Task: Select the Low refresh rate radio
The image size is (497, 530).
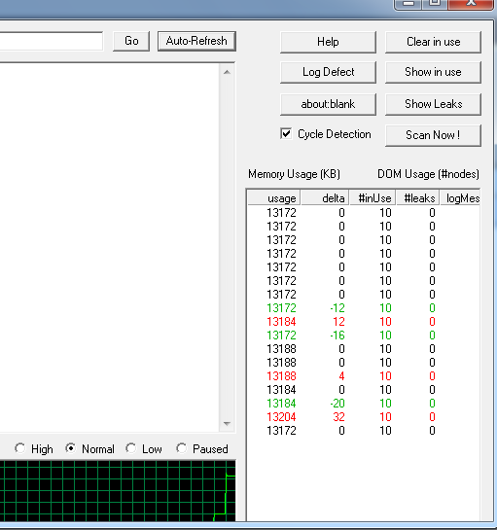Action: 131,448
